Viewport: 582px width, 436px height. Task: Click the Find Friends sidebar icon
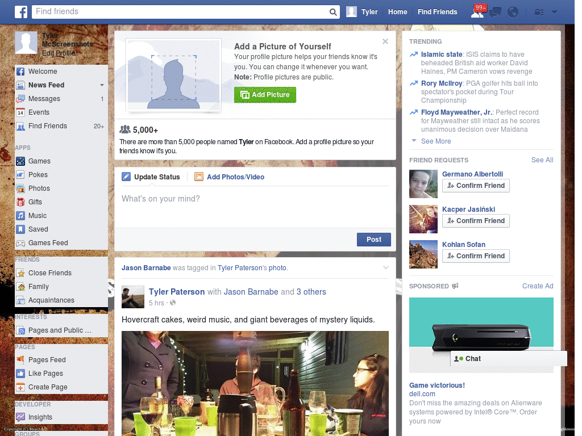tap(20, 126)
